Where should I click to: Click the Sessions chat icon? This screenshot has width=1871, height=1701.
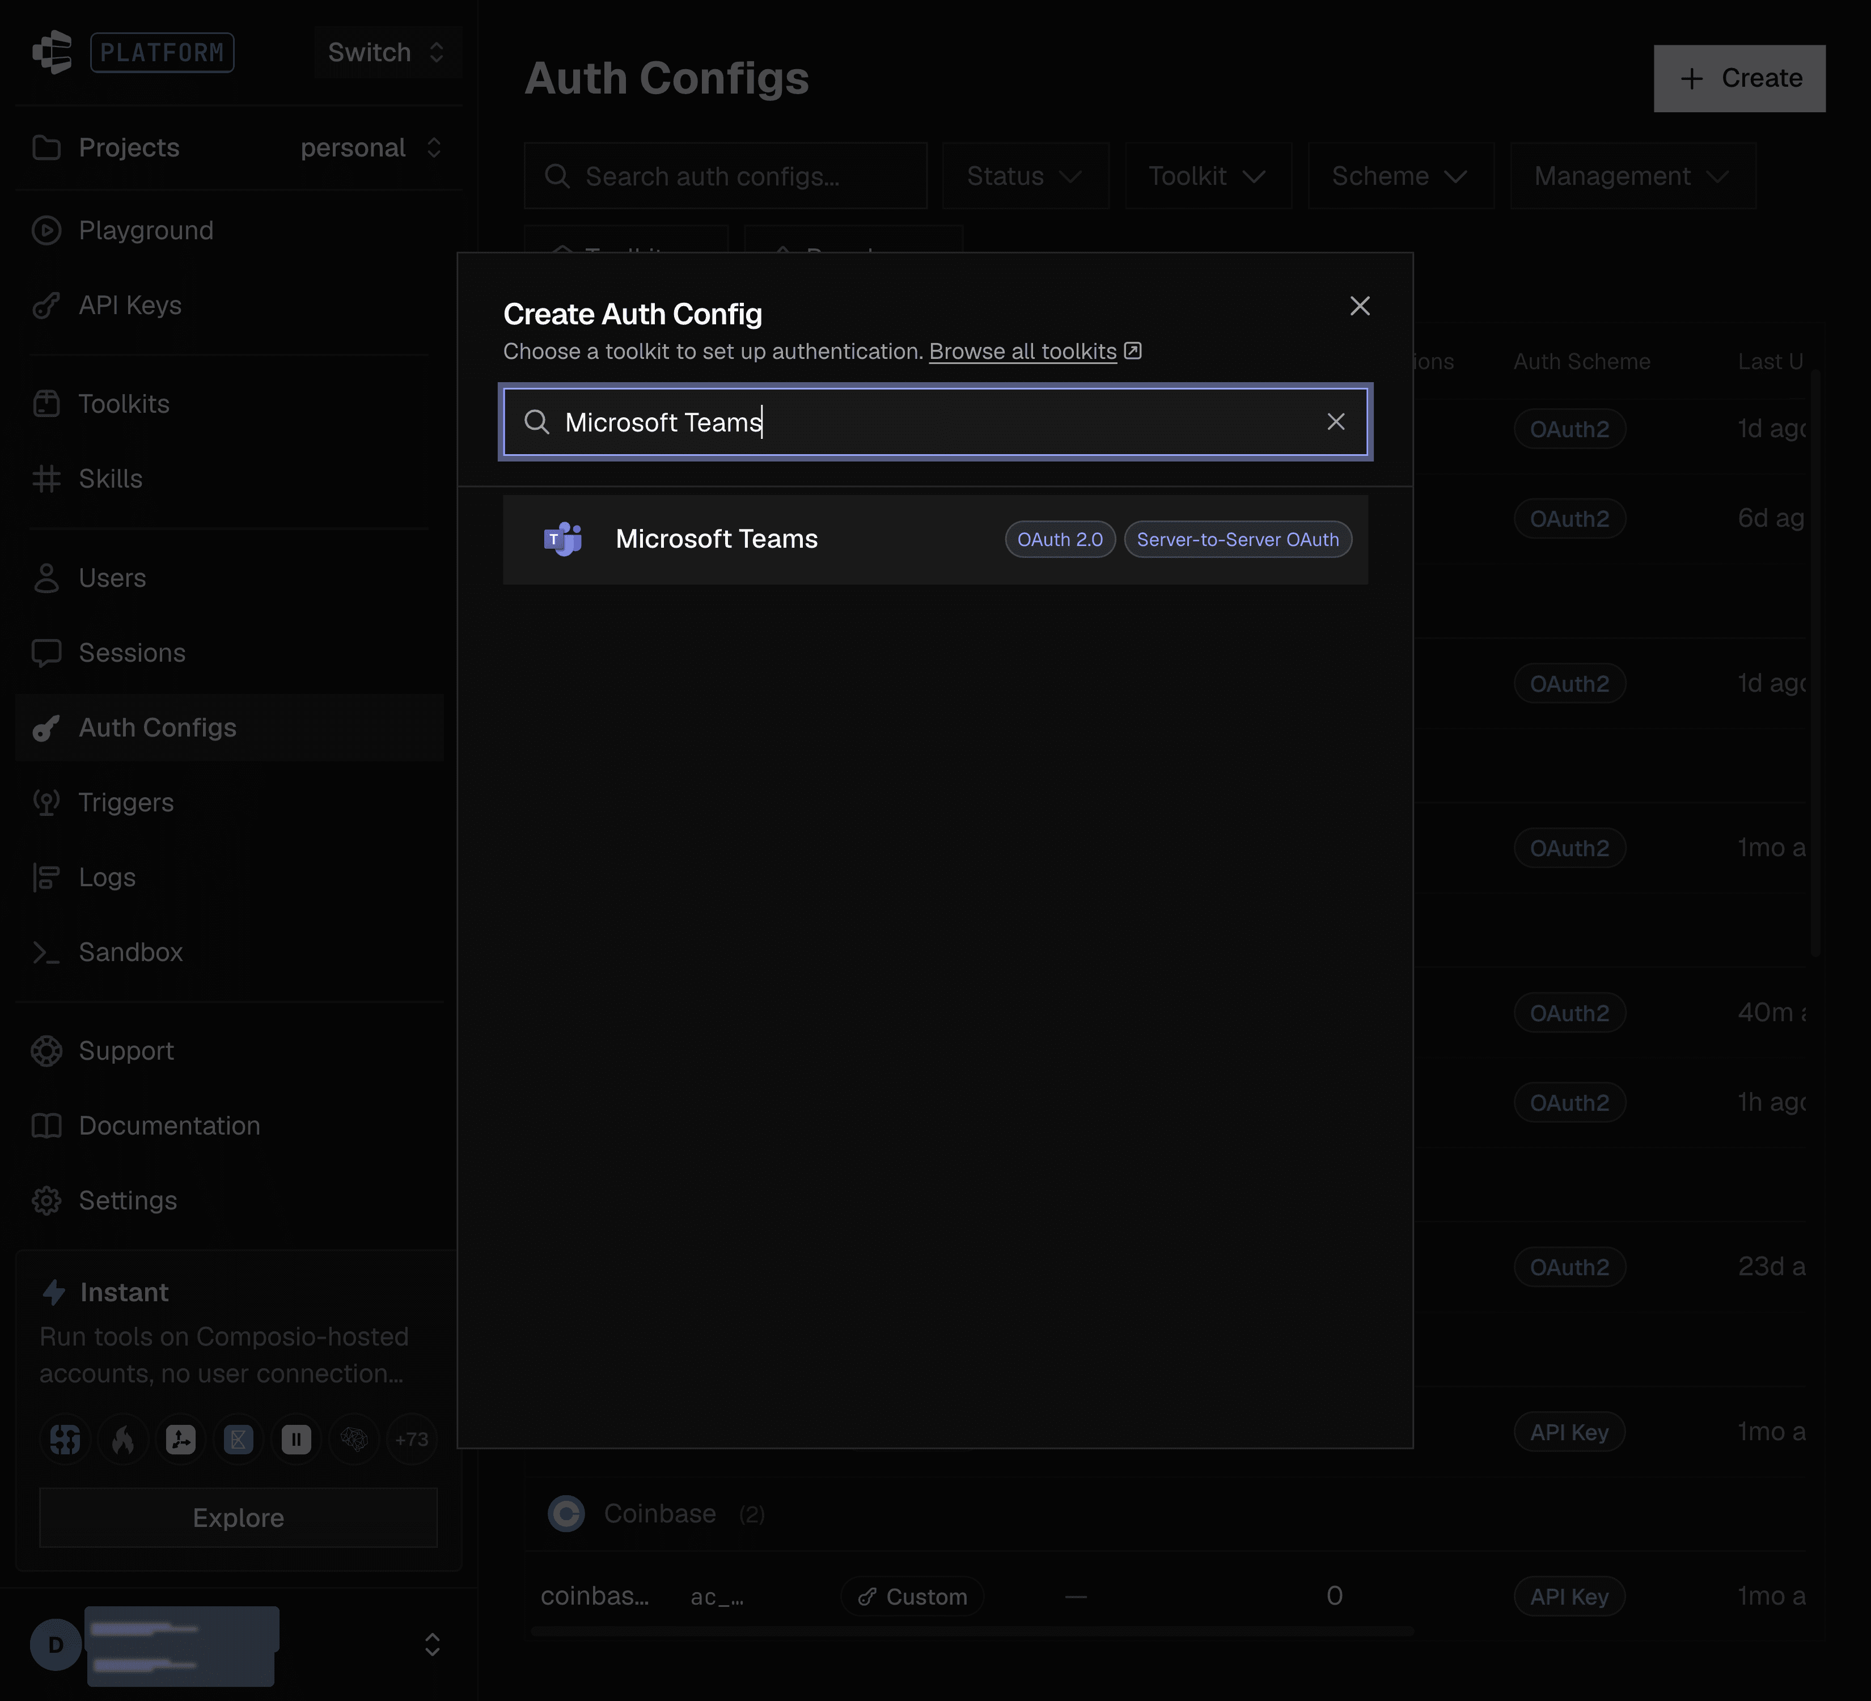point(46,653)
